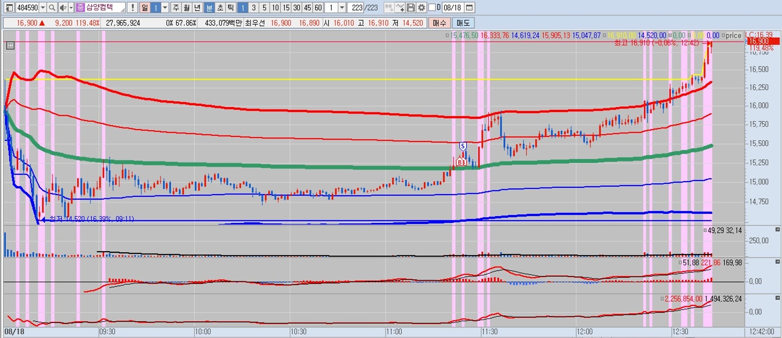Click the price legend label above the chart
This screenshot has width=782, height=338.
click(x=734, y=35)
